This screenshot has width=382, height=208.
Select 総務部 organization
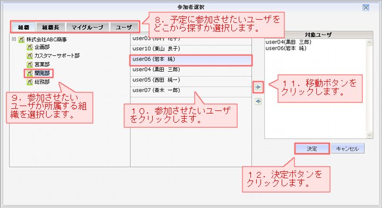(42, 82)
